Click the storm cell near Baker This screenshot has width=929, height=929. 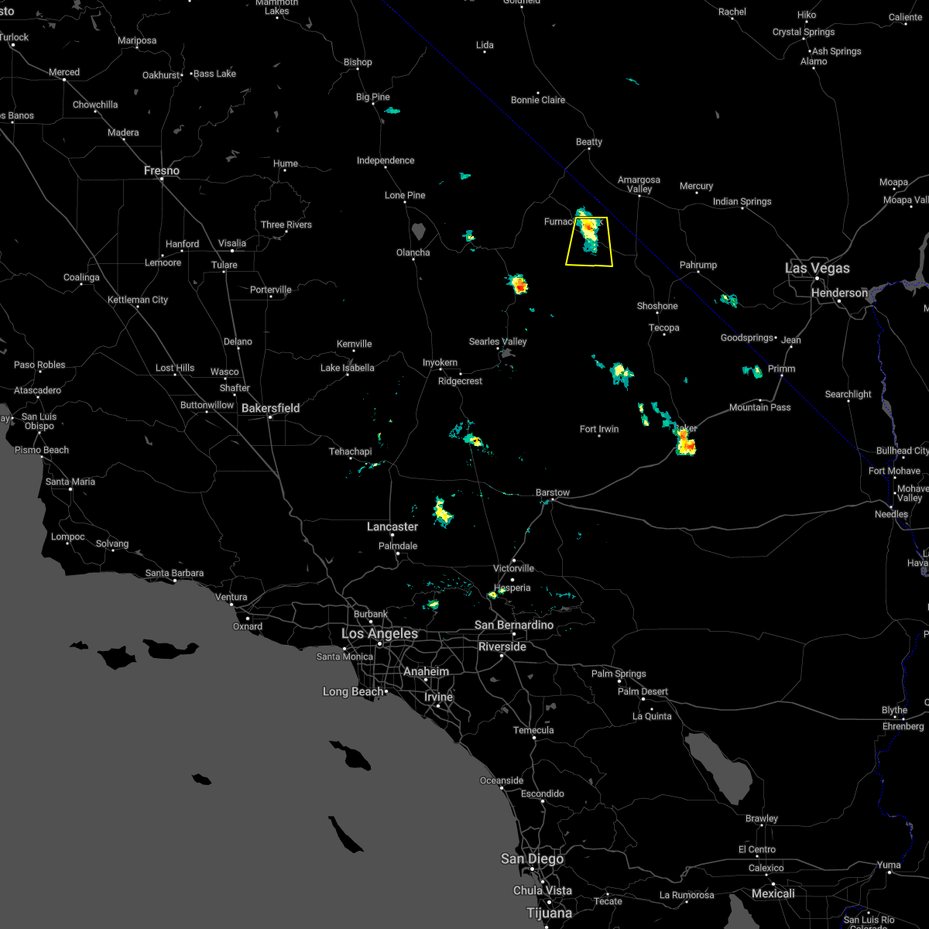click(685, 443)
